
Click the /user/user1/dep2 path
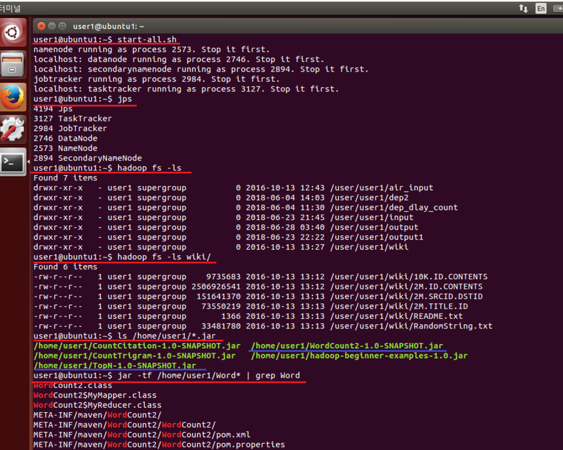(x=369, y=197)
